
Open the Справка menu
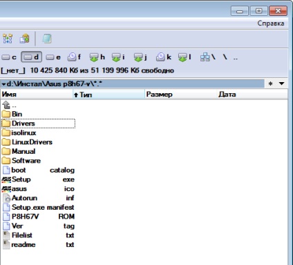click(271, 23)
